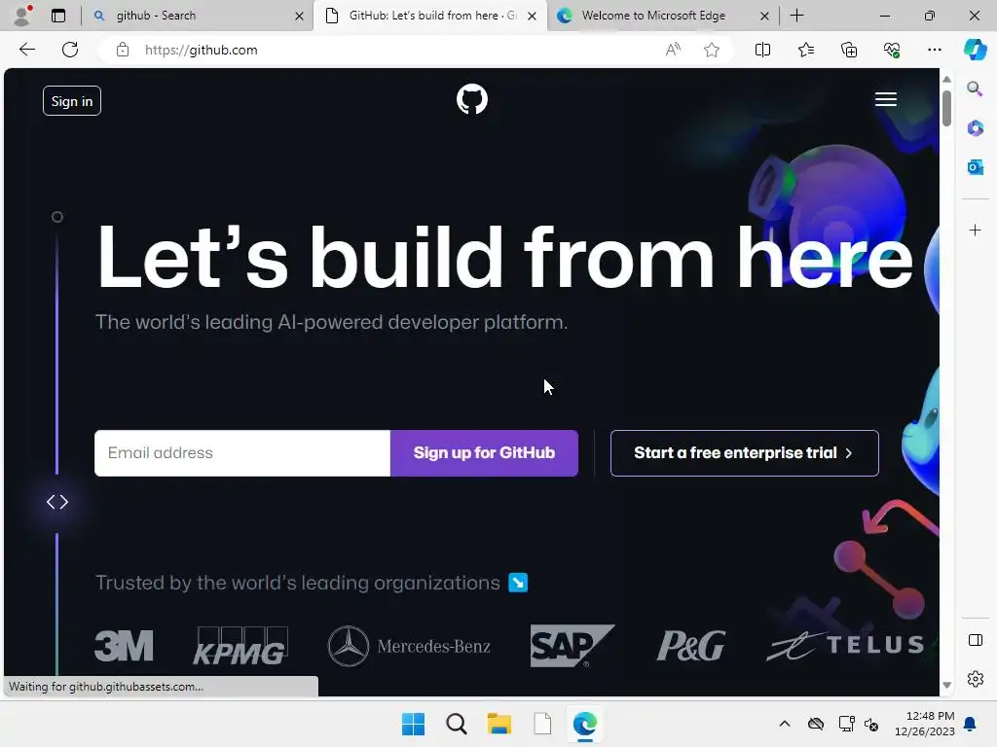Image resolution: width=997 pixels, height=747 pixels.
Task: Refresh the current page
Action: click(70, 50)
